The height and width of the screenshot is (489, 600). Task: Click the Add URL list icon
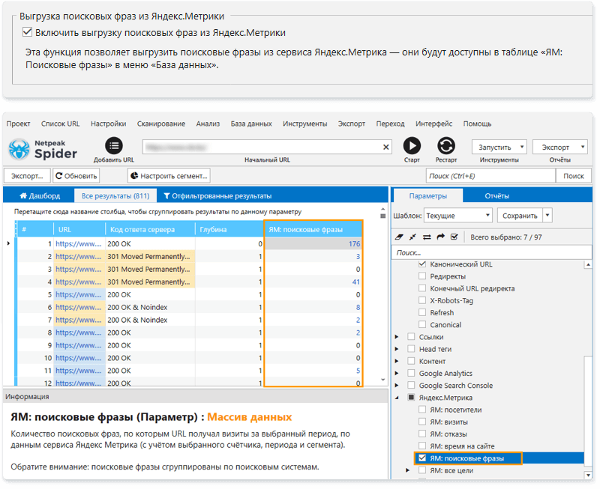[114, 145]
